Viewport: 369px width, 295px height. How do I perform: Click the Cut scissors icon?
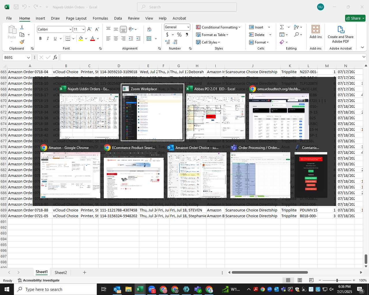[x=22, y=27]
